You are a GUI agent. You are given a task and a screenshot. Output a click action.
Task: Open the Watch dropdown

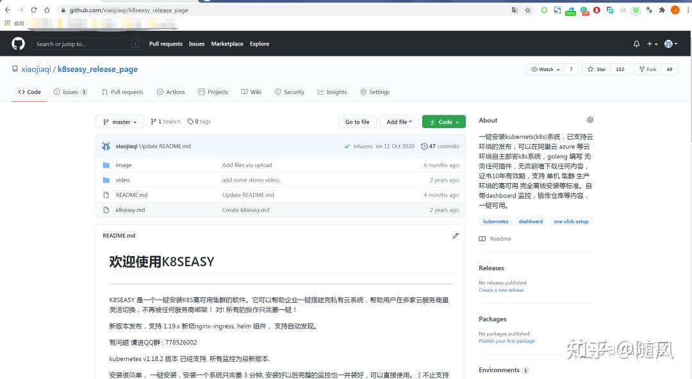tap(545, 69)
